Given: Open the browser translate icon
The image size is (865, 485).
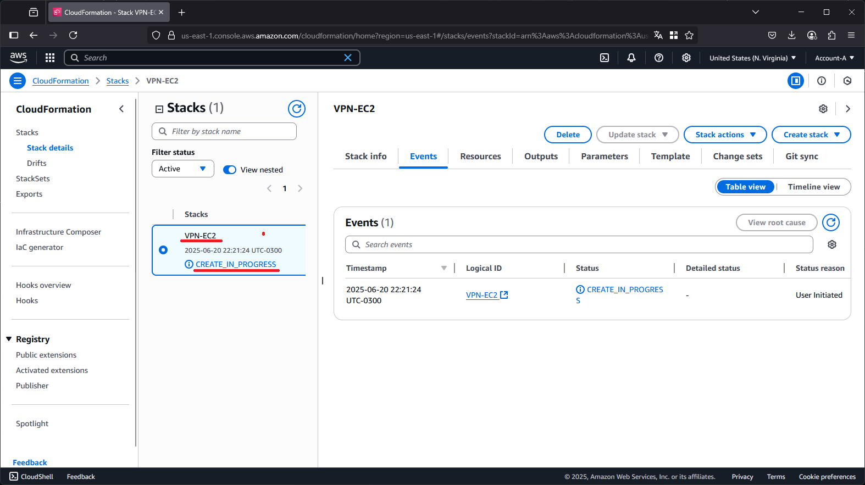Looking at the screenshot, I should [658, 35].
